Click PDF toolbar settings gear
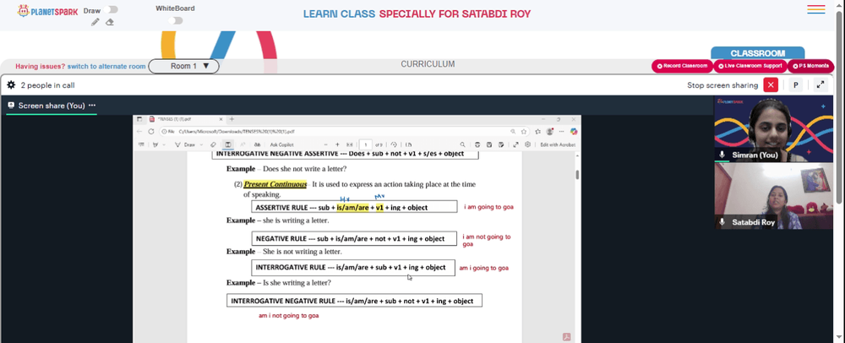The width and height of the screenshot is (845, 343). click(527, 144)
